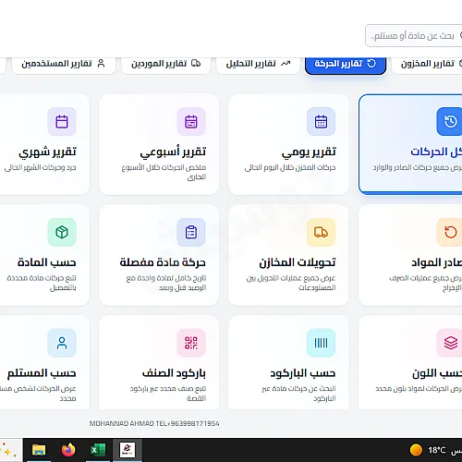The width and height of the screenshot is (462, 462).
Task: Open the monthly report calendar icon
Action: coord(62,121)
